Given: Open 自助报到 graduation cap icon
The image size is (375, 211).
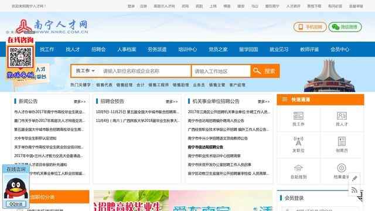Looking at the screenshot, I should pos(298,172).
